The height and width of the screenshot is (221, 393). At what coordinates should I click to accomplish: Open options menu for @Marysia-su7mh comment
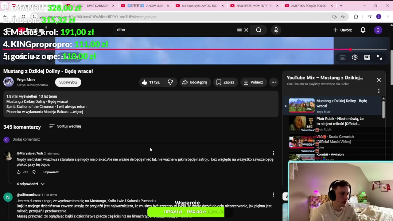[x=273, y=153]
